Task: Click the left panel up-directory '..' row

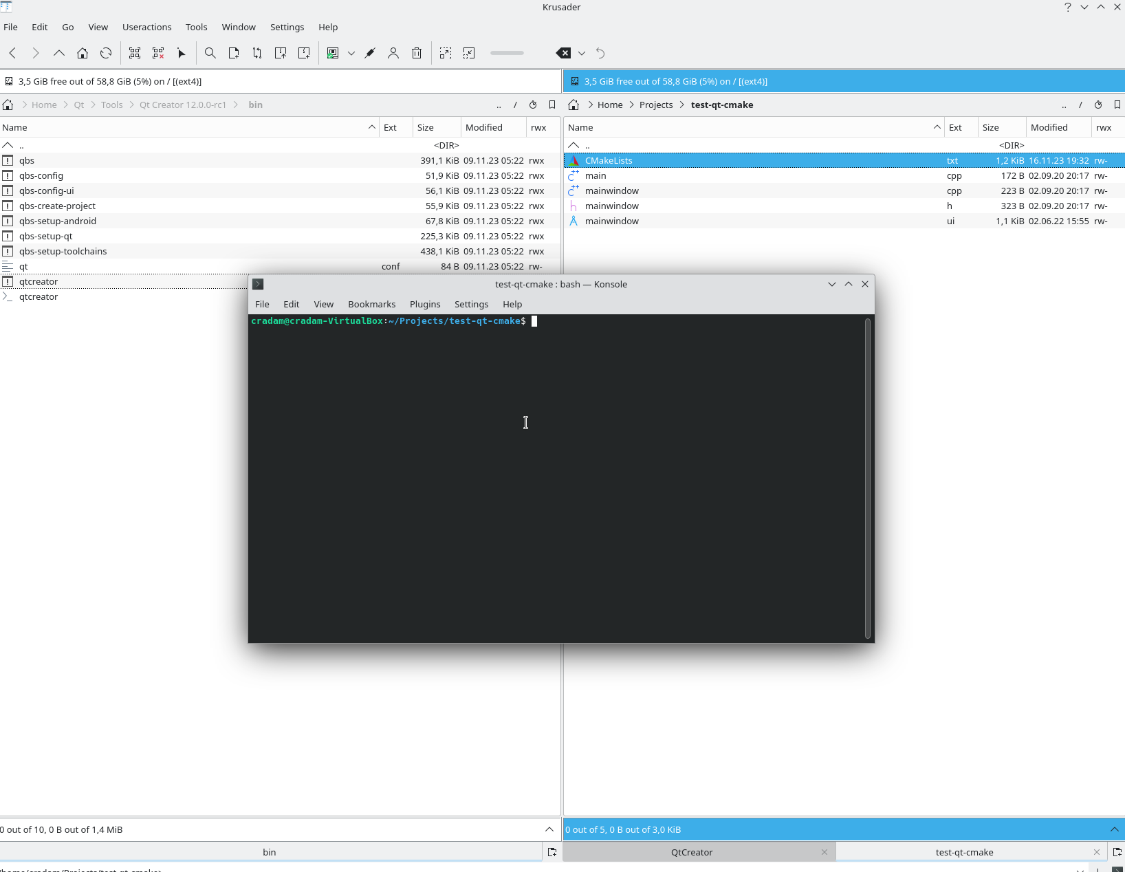Action: (280, 145)
